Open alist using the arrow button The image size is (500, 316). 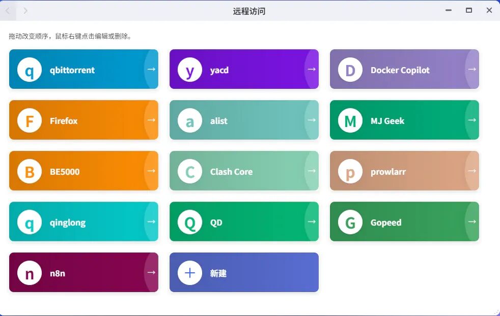click(312, 120)
